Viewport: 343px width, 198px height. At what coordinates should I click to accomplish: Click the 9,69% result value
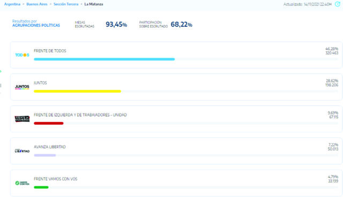point(333,113)
